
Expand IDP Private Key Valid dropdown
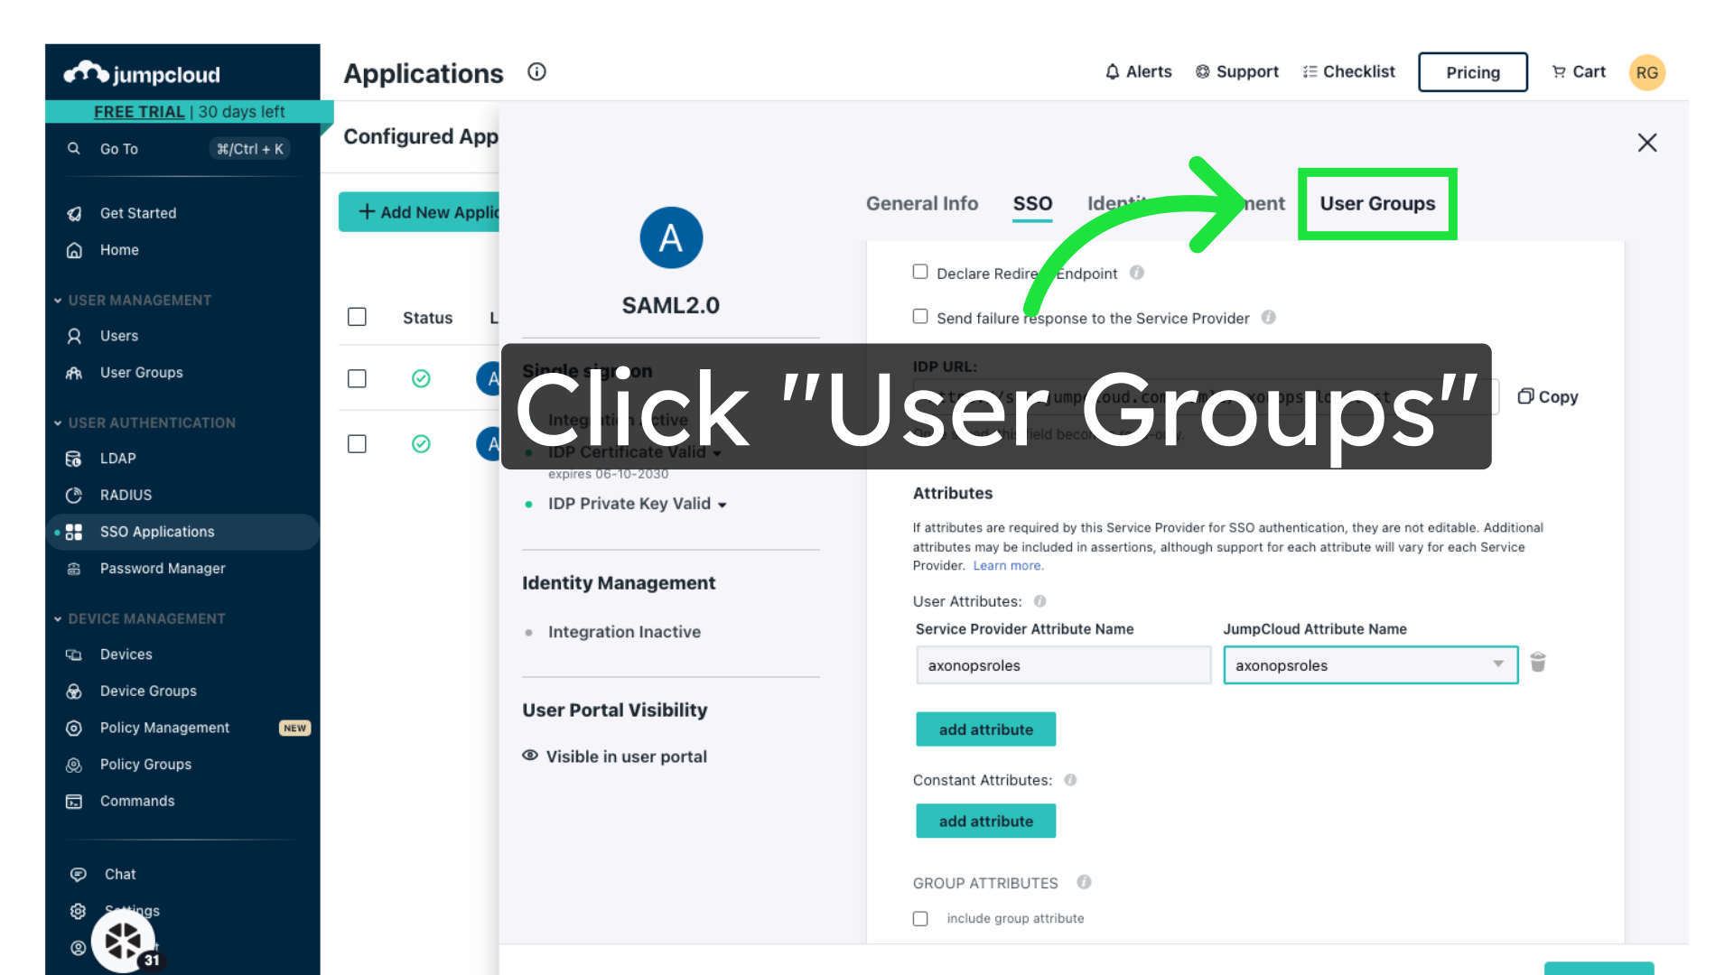click(x=722, y=505)
